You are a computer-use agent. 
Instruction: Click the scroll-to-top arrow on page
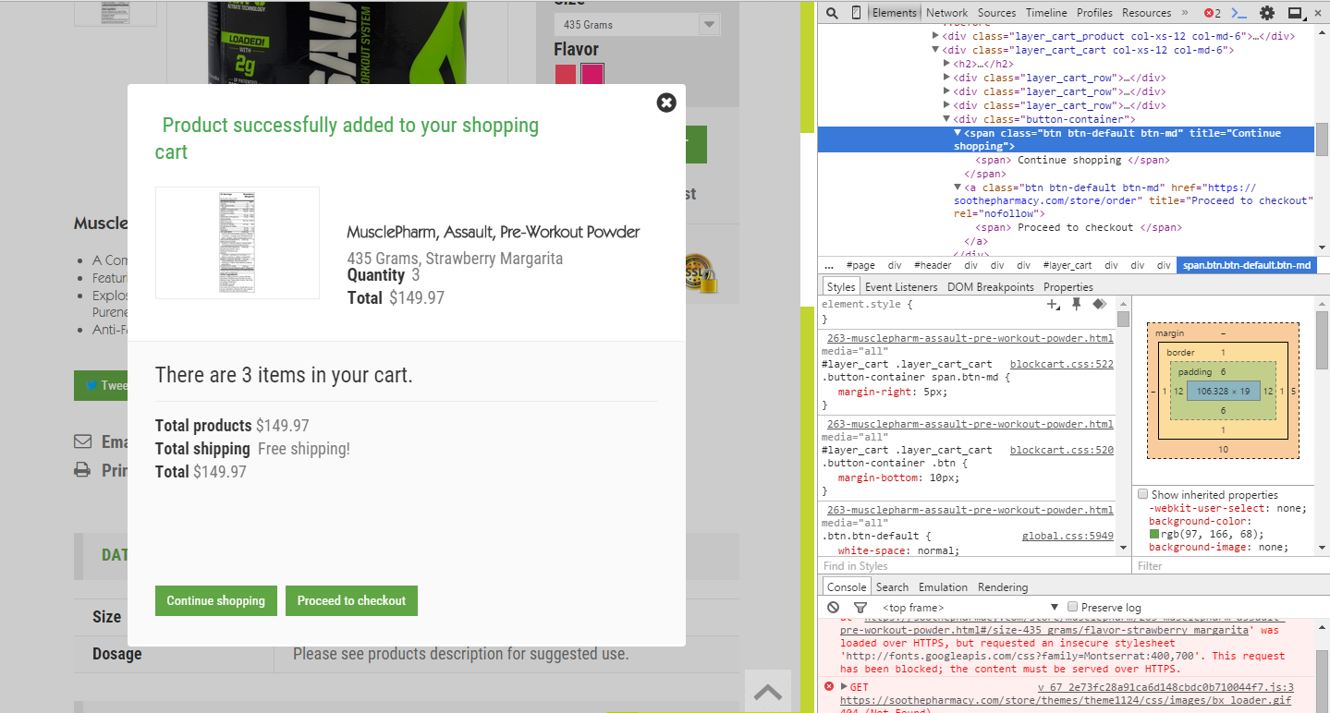[768, 692]
